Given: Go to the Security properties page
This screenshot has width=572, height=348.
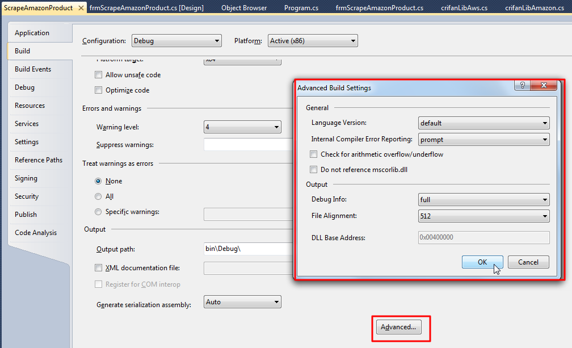Looking at the screenshot, I should 40,196.
